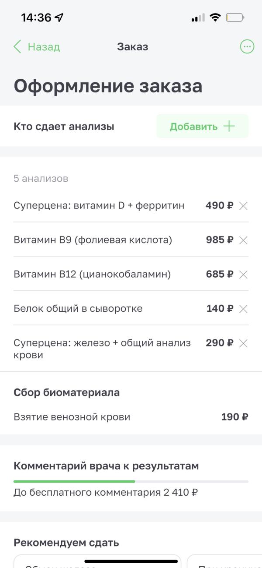Delete Витамин B12 from the order list
Image resolution: width=262 pixels, height=568 pixels.
coord(244,275)
